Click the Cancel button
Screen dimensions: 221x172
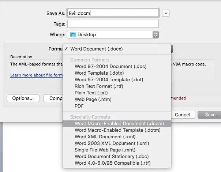183,115
